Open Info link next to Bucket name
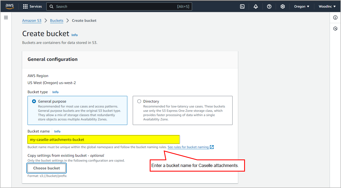The width and height of the screenshot is (341, 188). [x=57, y=131]
